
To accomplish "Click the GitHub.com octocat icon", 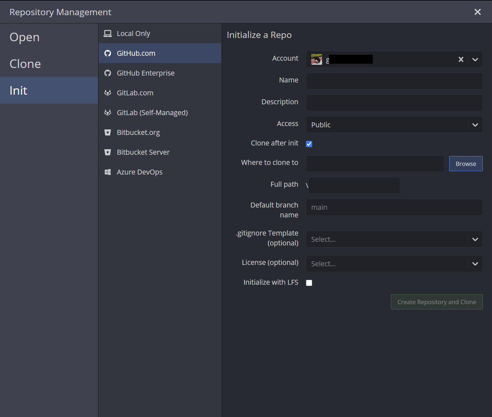I will click(108, 53).
